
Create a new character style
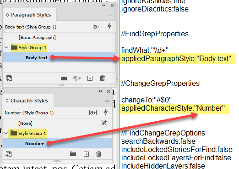(86, 154)
